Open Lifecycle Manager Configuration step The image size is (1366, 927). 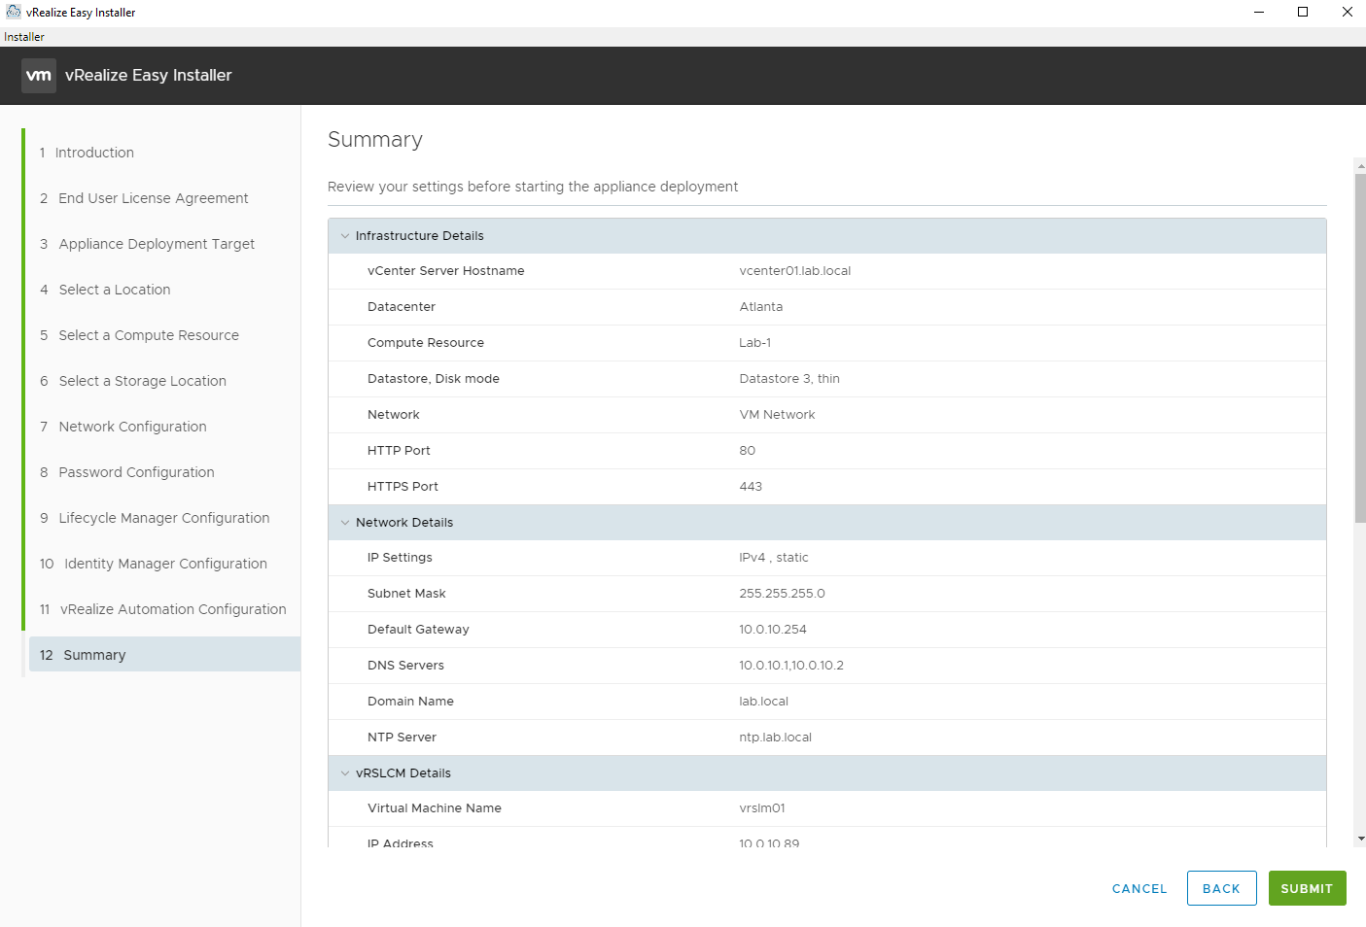155,518
